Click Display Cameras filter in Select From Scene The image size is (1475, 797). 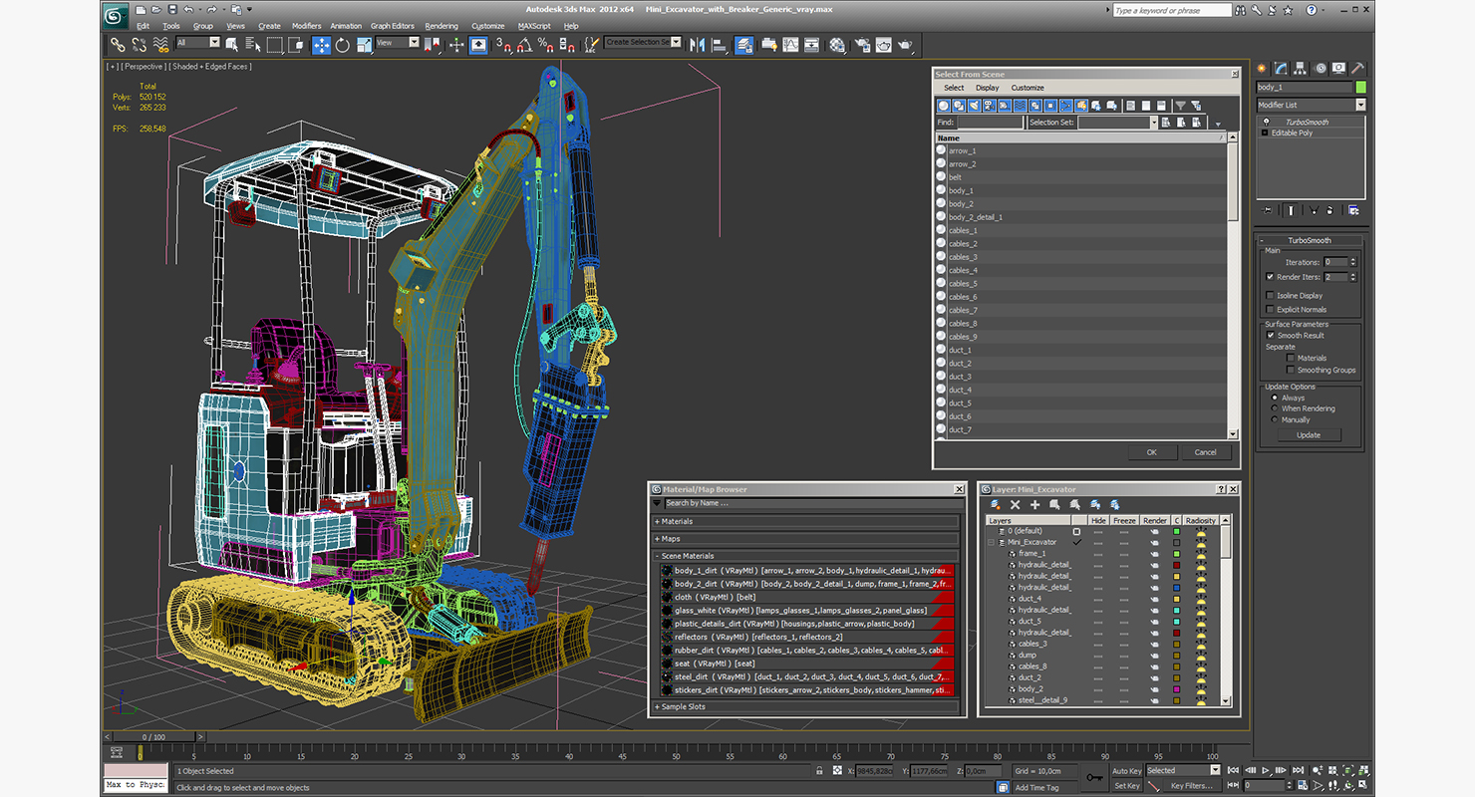(x=990, y=106)
